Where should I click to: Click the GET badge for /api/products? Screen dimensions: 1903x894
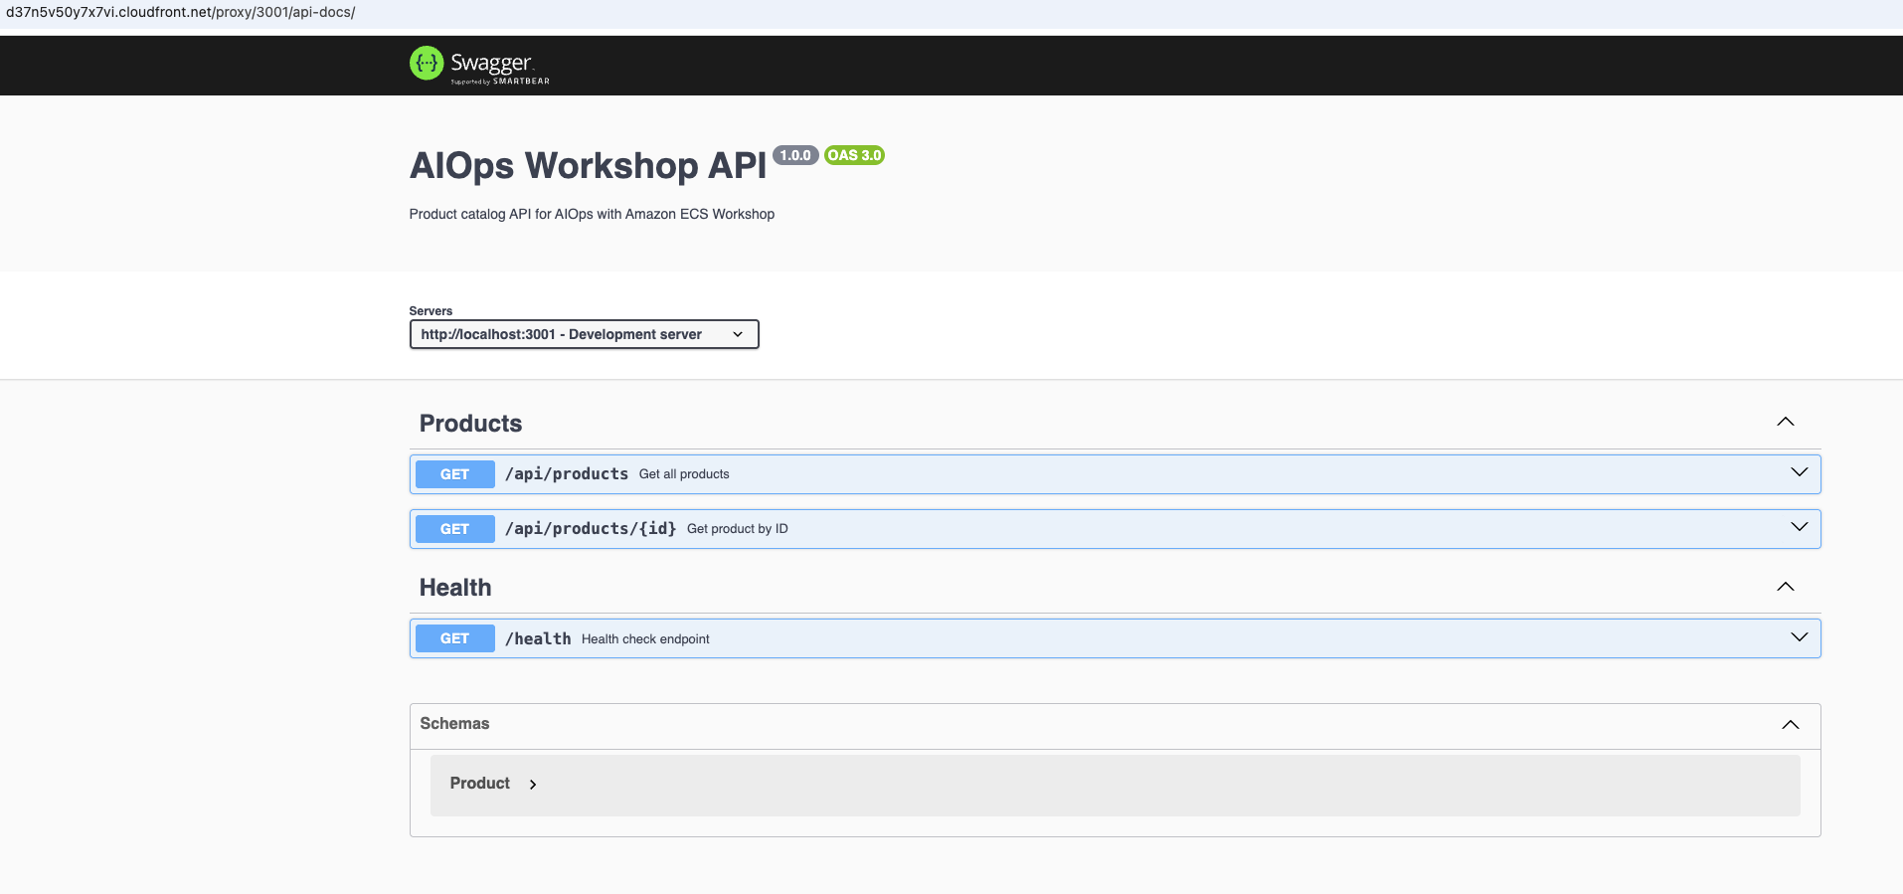click(x=454, y=474)
